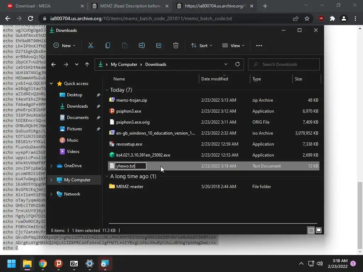Click the yhewo.txt rename text box
Viewport: 363px width, 272px height.
click(x=130, y=166)
